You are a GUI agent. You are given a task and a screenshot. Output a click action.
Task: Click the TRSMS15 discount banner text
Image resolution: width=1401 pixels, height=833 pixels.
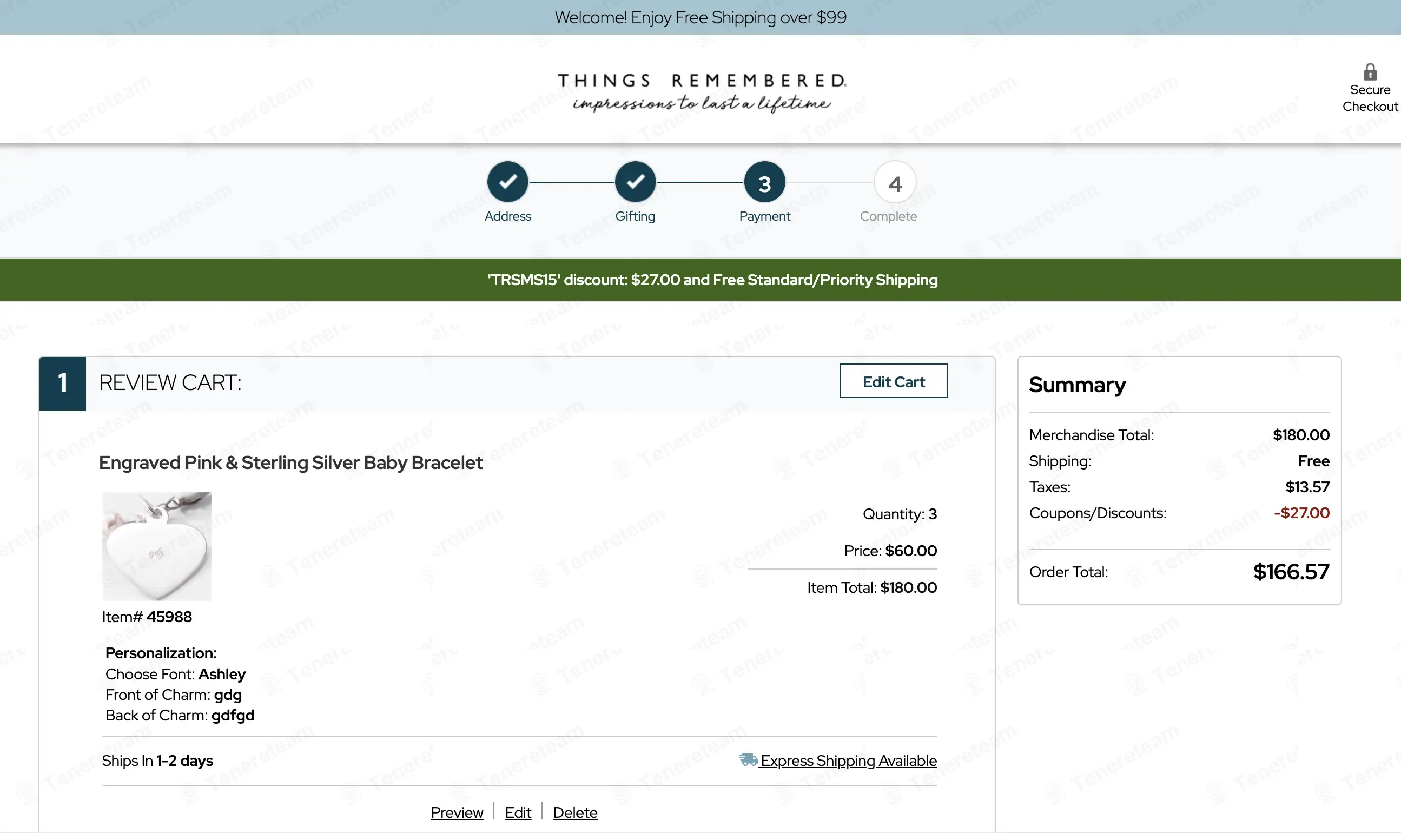coord(713,280)
